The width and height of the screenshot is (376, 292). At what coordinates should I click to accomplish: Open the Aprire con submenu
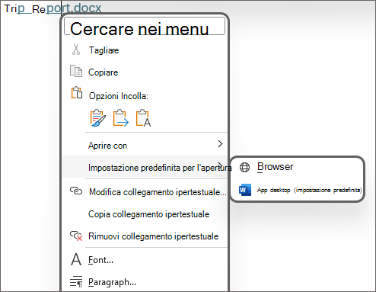click(x=145, y=146)
